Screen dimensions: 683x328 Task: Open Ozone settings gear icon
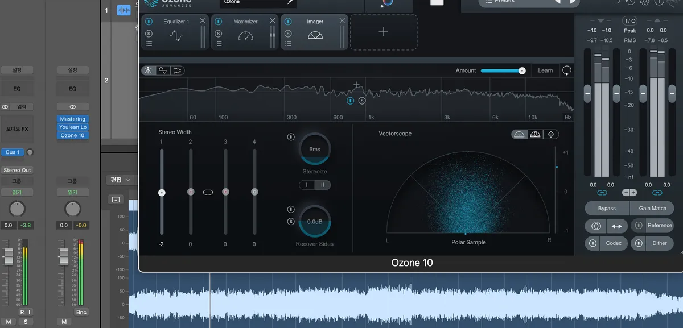pyautogui.click(x=645, y=2)
